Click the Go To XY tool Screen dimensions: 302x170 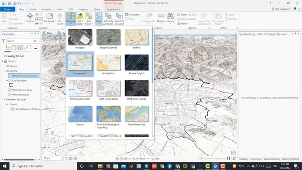60,19
